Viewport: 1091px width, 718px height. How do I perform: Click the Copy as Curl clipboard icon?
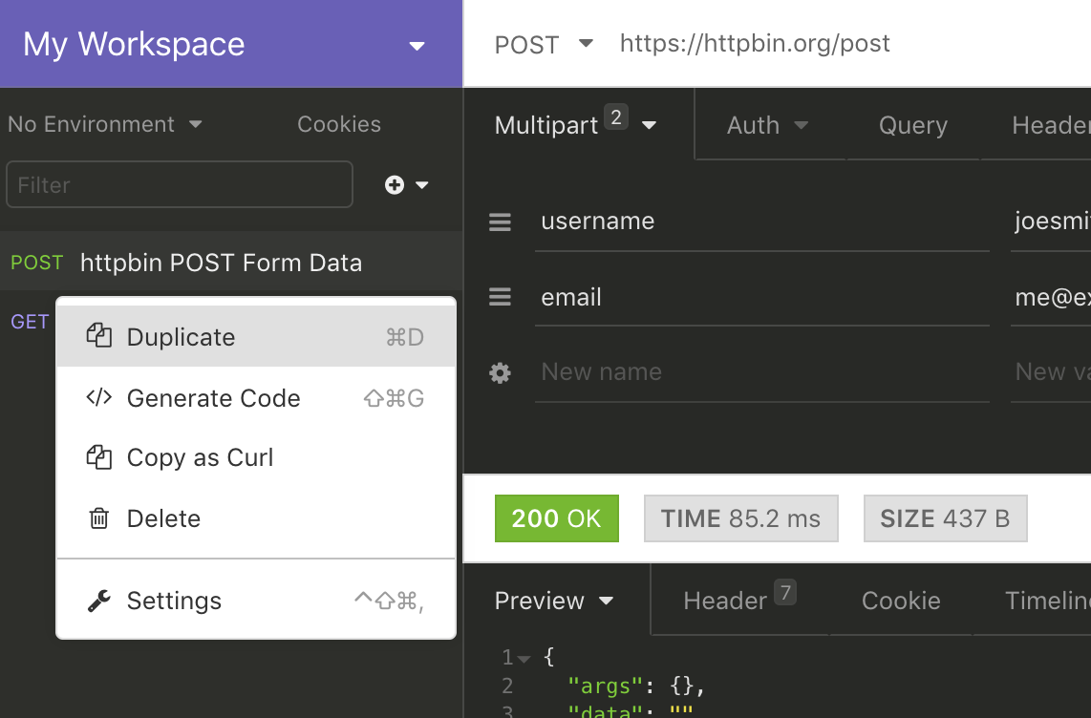click(x=98, y=457)
